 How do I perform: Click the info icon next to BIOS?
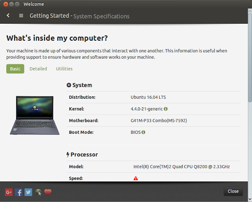tap(143, 132)
